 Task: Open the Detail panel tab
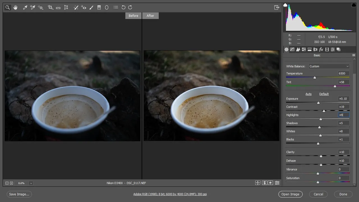[298, 49]
